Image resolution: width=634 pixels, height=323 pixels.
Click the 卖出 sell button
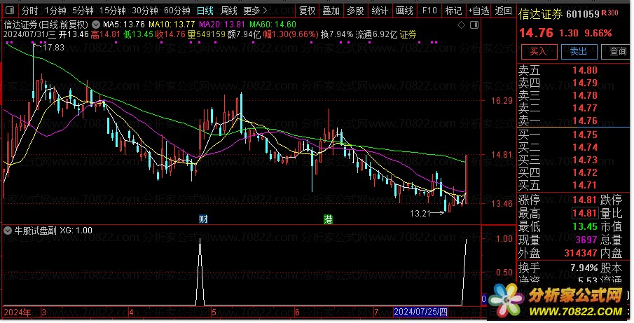pos(579,52)
